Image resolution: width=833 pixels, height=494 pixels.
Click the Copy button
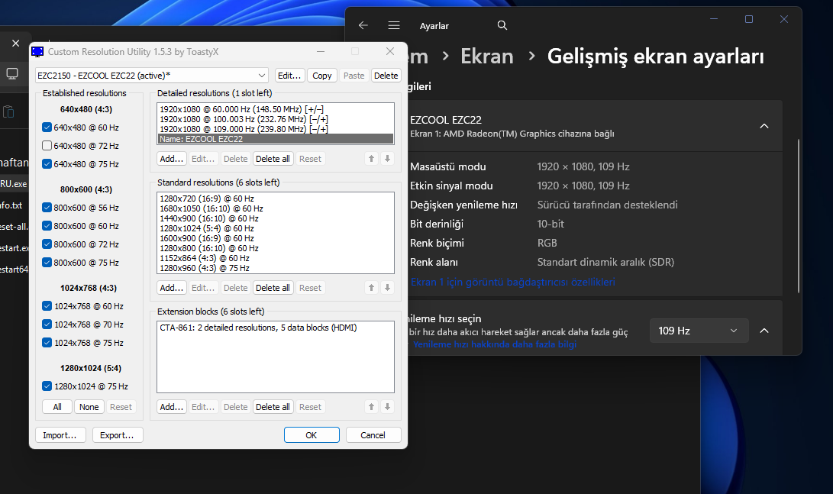tap(322, 76)
